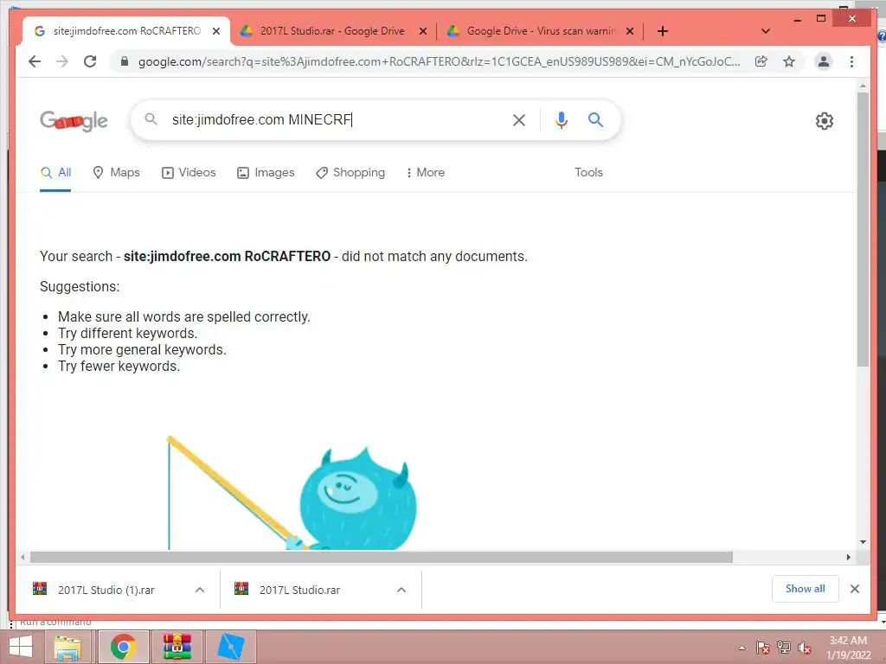Select the site:jimdofree.com RoCRAFTERO tab
This screenshot has height=664, width=886.
(126, 31)
